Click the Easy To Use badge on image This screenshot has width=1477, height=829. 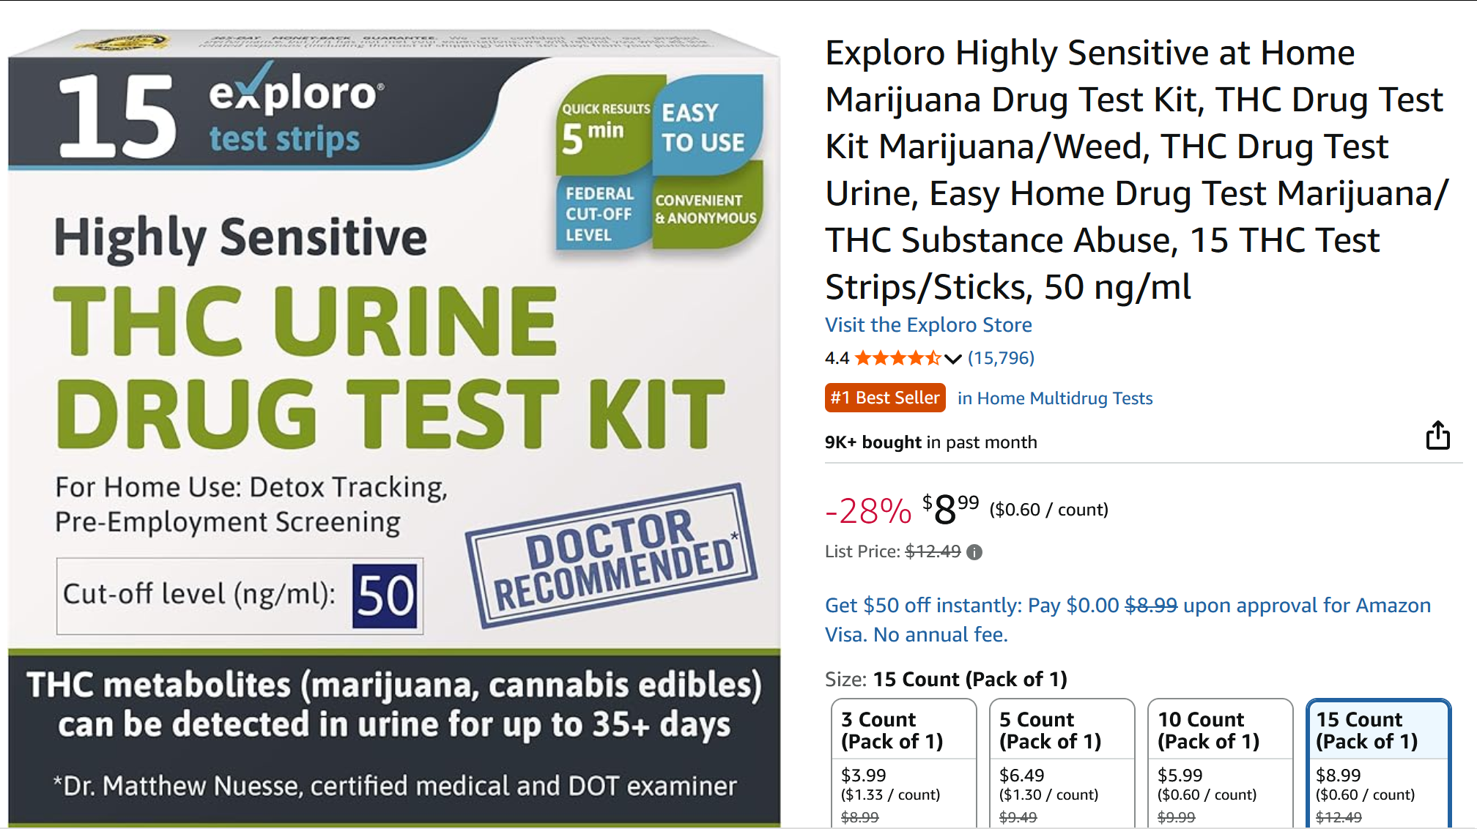click(706, 126)
